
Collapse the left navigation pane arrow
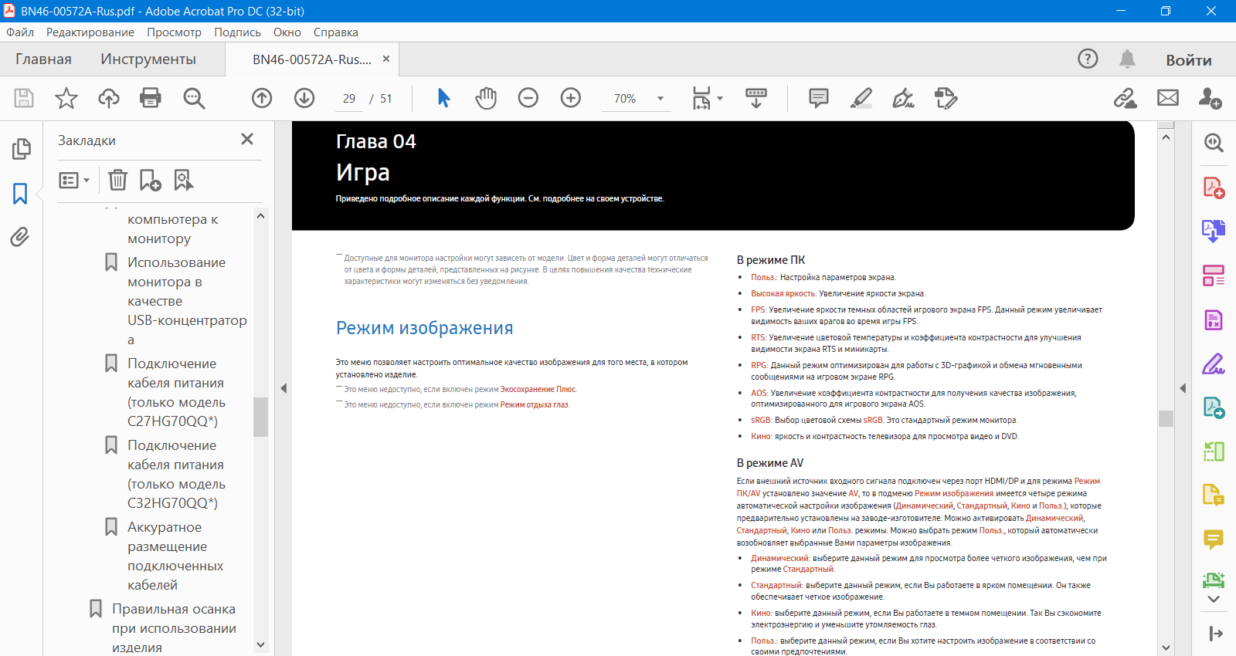point(284,388)
